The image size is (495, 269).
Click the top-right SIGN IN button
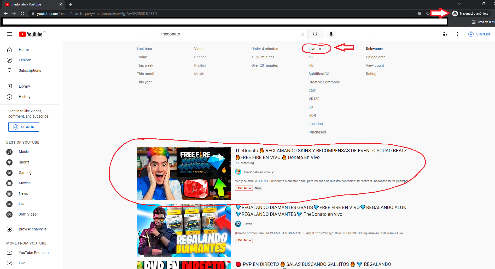(479, 34)
